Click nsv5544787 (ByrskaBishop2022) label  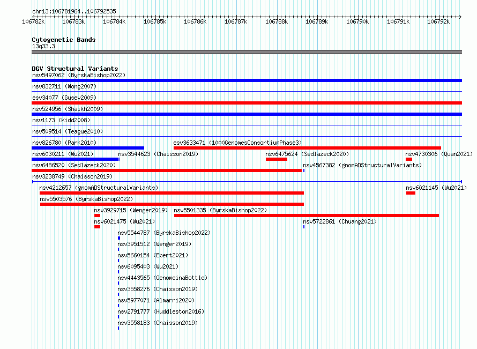(x=165, y=233)
